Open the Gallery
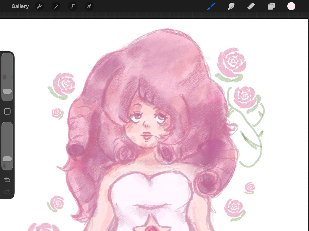The image size is (309, 231). pos(20,6)
